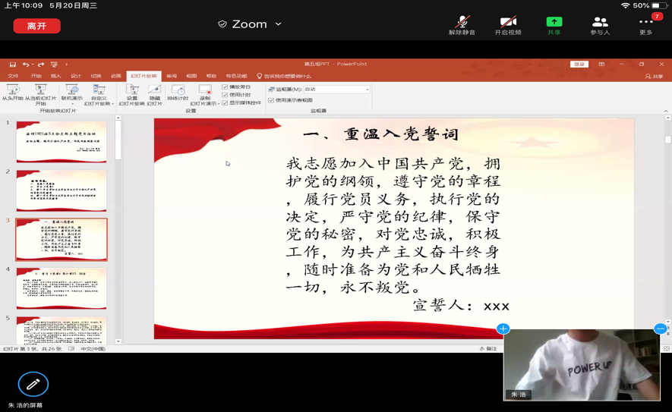Select slide 4 thumbnail in panel
This screenshot has width=672, height=412.
pyautogui.click(x=62, y=288)
